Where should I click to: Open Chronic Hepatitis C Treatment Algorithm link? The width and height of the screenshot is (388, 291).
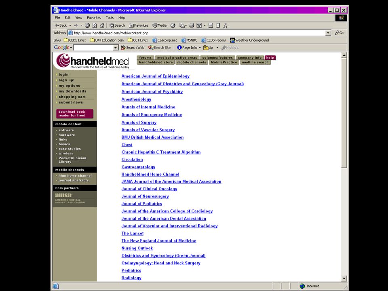(161, 152)
